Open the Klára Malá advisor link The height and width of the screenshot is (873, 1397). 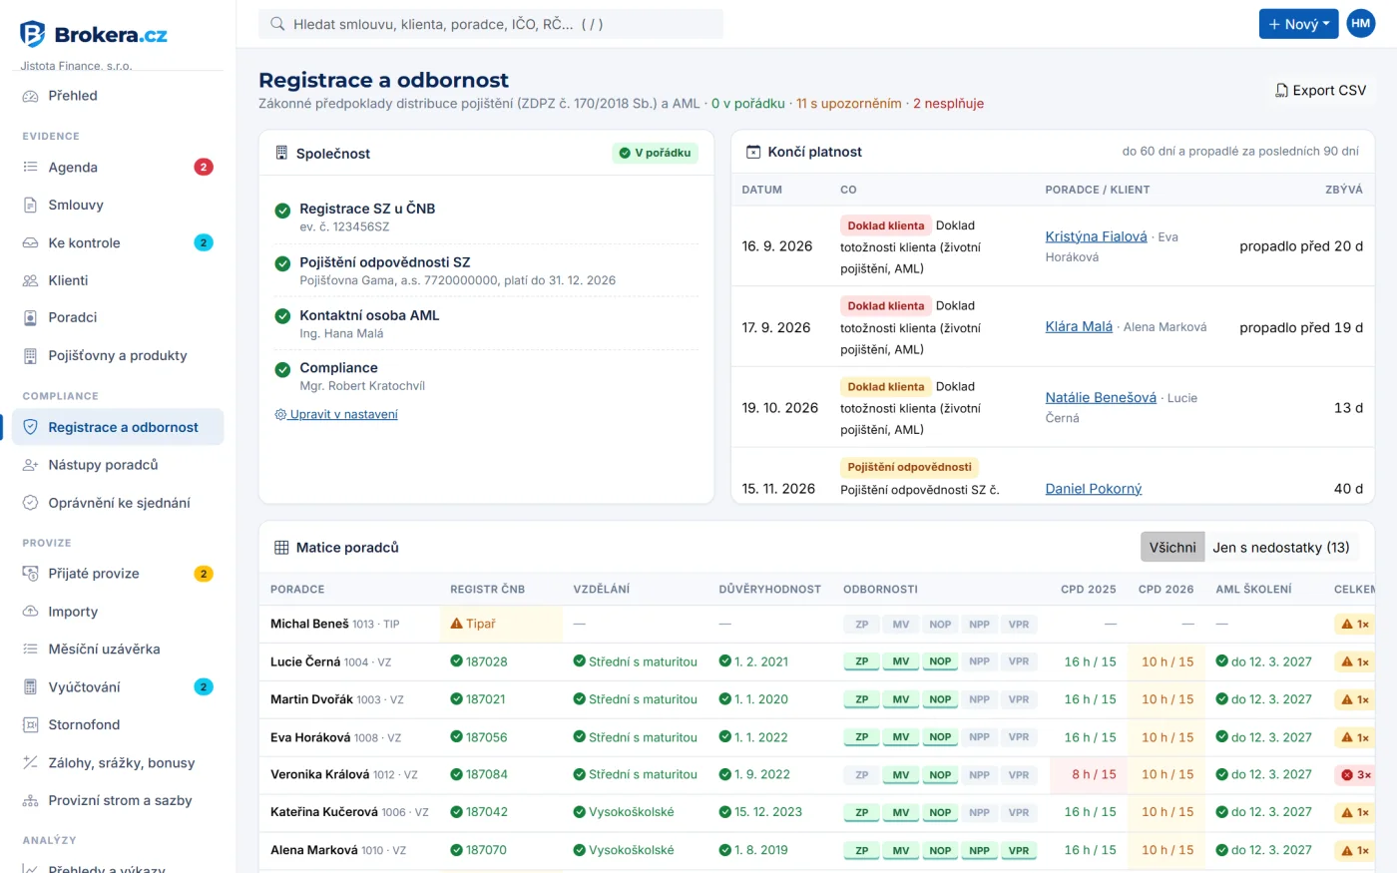[x=1079, y=327]
